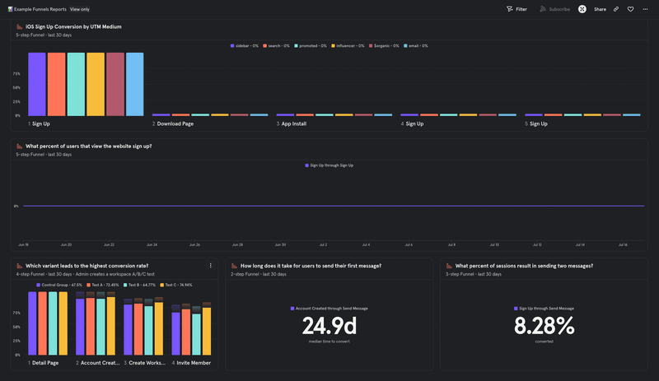Toggle the influencer legend series
659x381 pixels.
349,46
